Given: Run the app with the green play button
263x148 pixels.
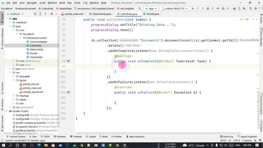Looking at the screenshot, I should click(x=193, y=9).
